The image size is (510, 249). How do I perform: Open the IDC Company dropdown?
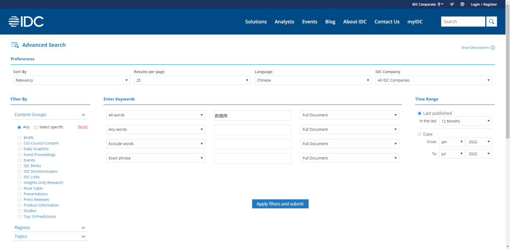(433, 80)
